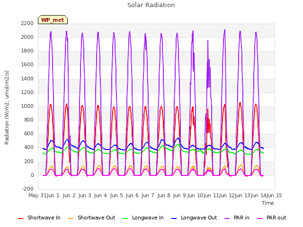Select the PAR in legend entry
The image size is (303, 227).
pyautogui.click(x=237, y=218)
